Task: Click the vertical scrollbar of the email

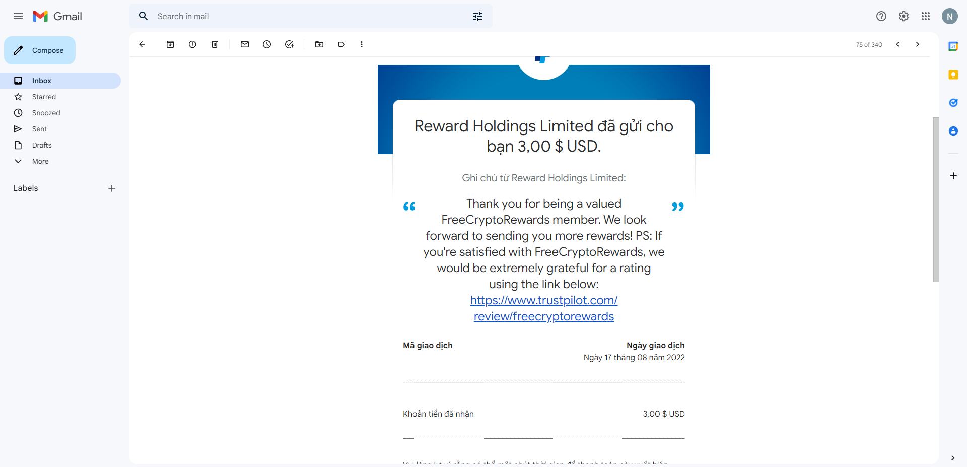Action: [936, 199]
